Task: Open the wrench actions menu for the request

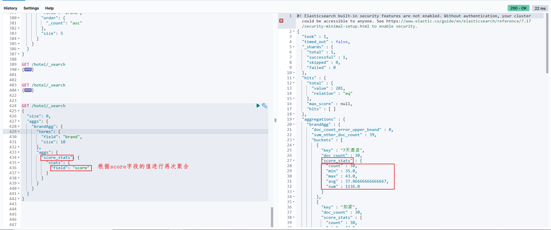Action: 265,106
